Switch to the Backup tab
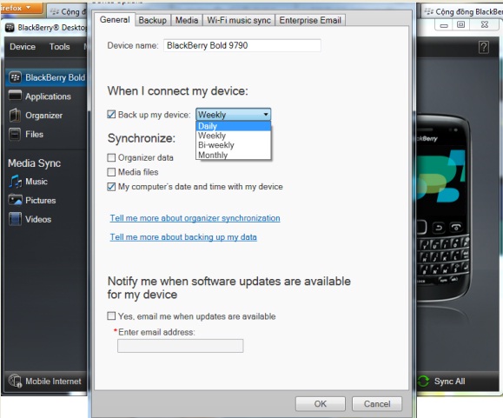The height and width of the screenshot is (418, 503). pos(153,20)
